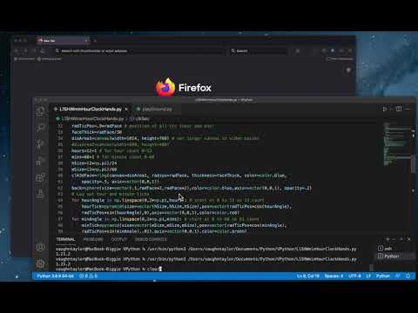Click code line 44 for hourAngle loop
The height and width of the screenshot is (313, 418).
click(168, 200)
